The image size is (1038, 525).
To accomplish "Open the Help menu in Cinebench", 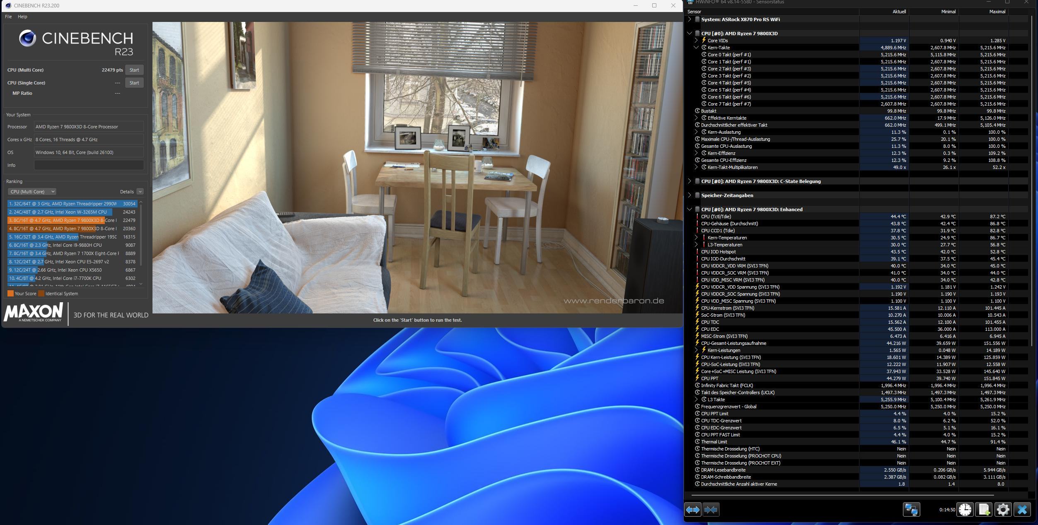I will tap(22, 17).
